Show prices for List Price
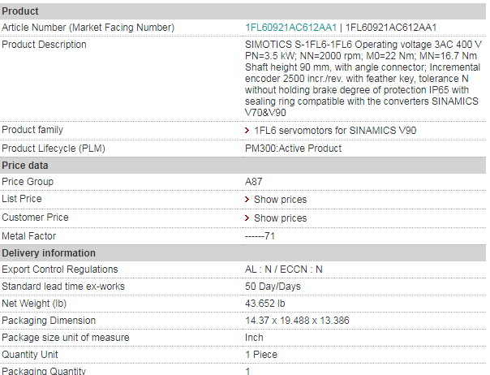The width and height of the screenshot is (490, 375). click(x=281, y=200)
